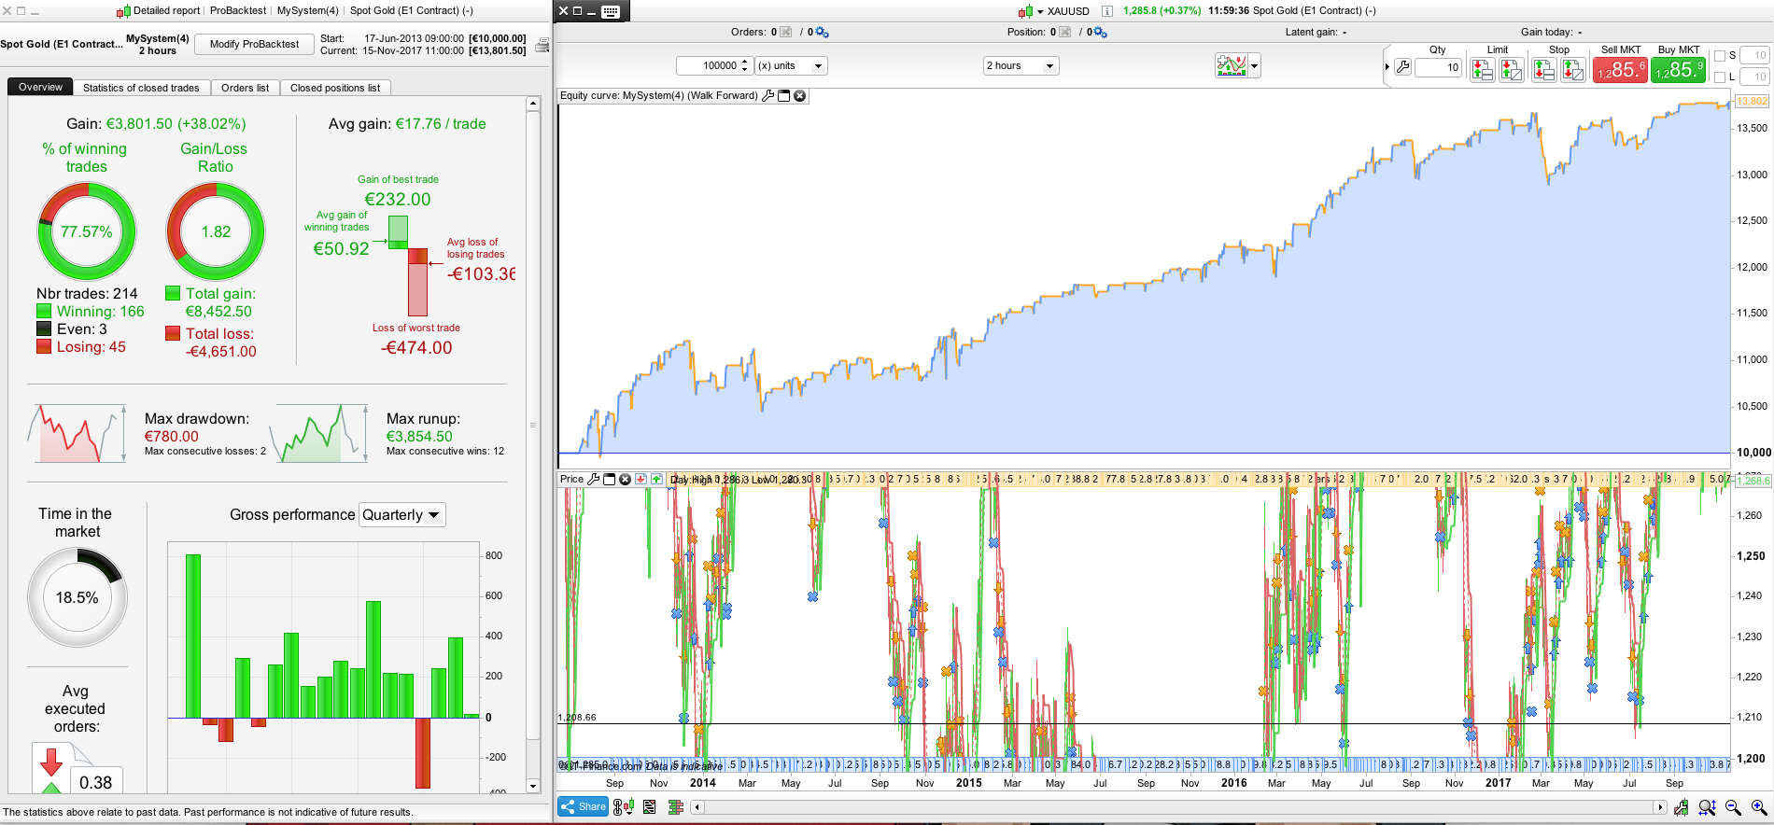This screenshot has width=1774, height=825.
Task: Move the Price panel up with green arrow
Action: tap(656, 479)
